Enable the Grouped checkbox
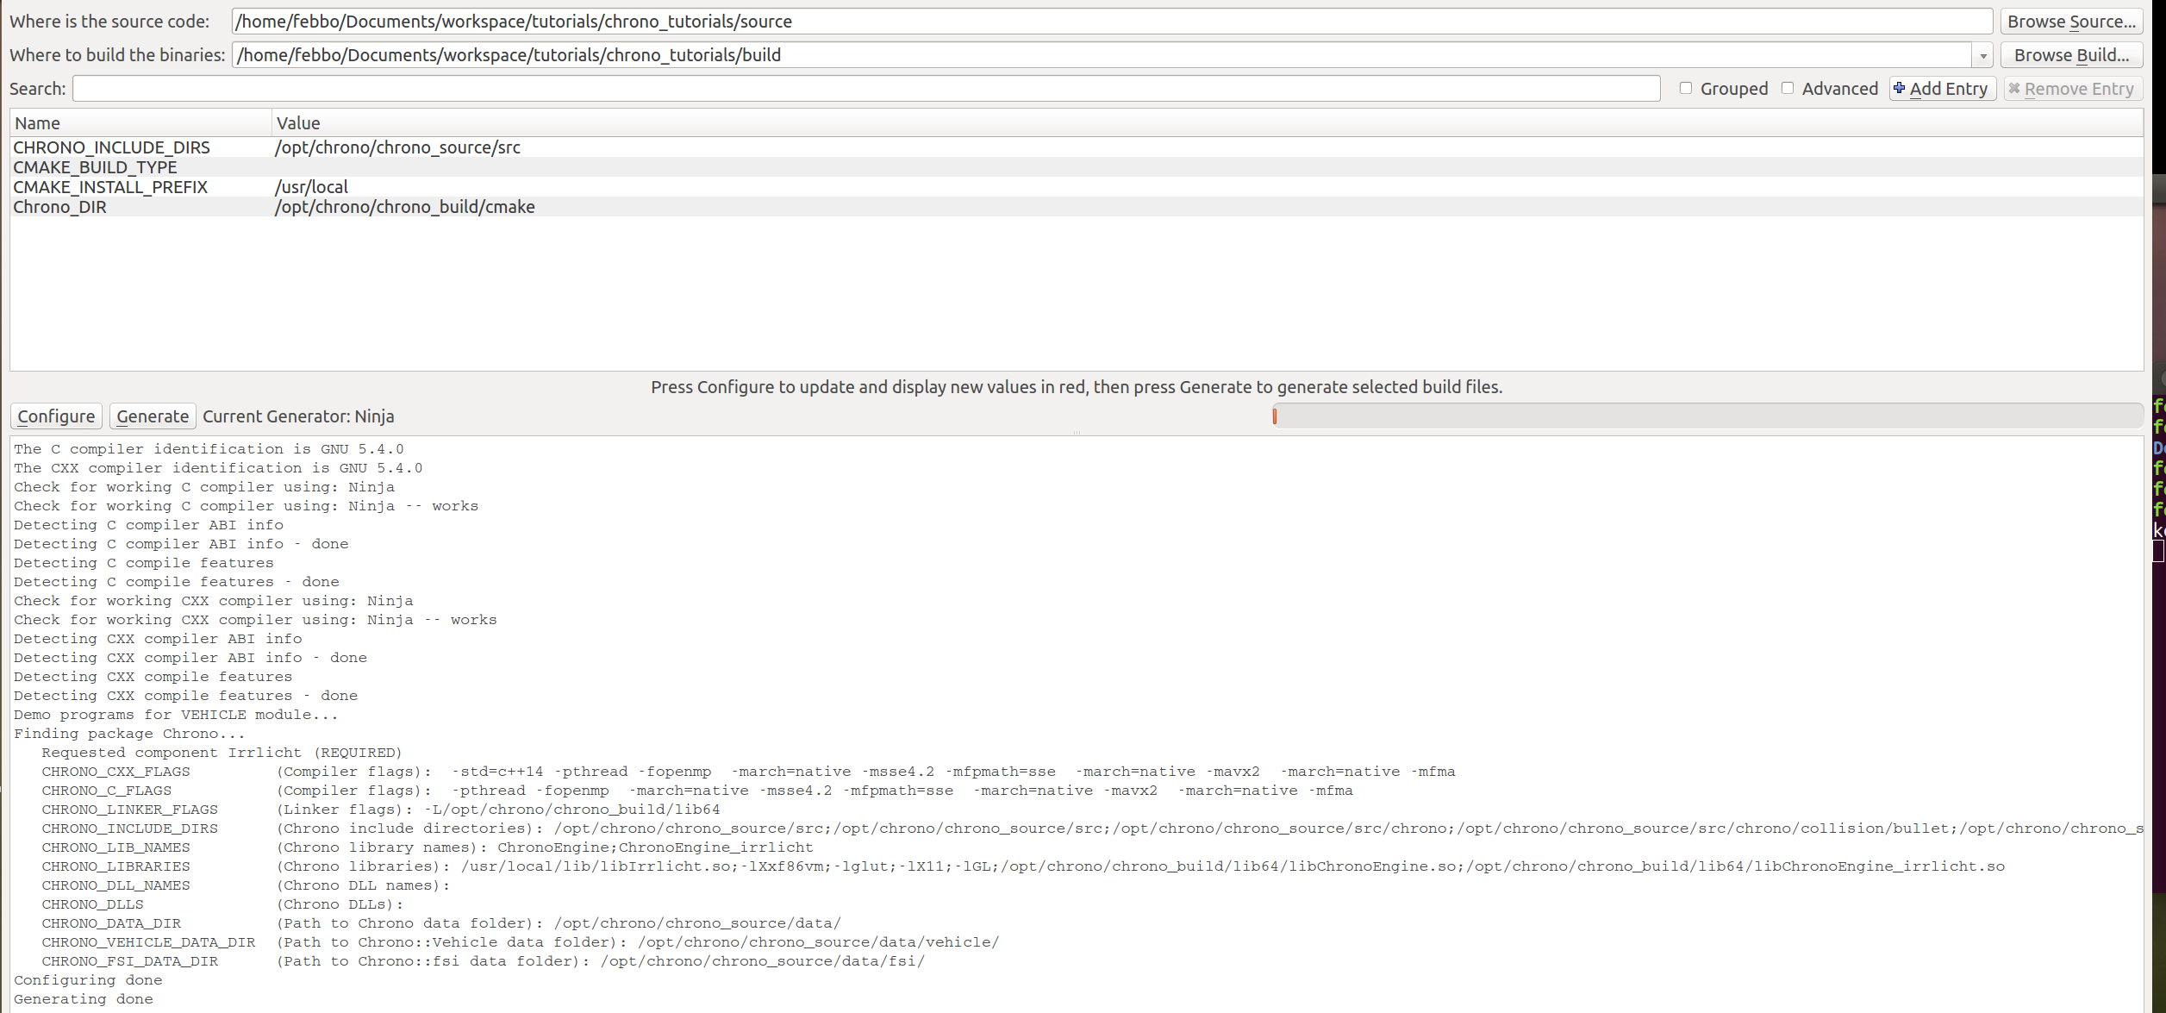This screenshot has height=1013, width=2166. click(1686, 88)
